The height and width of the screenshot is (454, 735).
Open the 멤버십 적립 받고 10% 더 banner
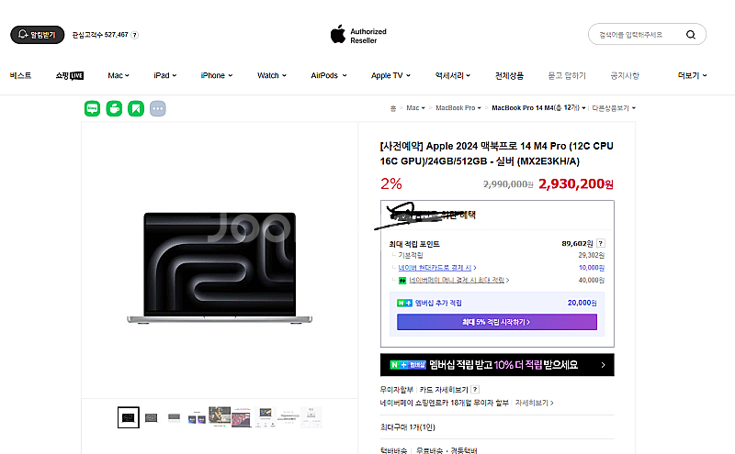pyautogui.click(x=497, y=365)
